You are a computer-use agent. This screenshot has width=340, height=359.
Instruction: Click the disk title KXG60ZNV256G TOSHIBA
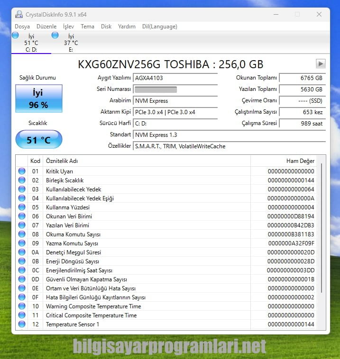pyautogui.click(x=171, y=64)
